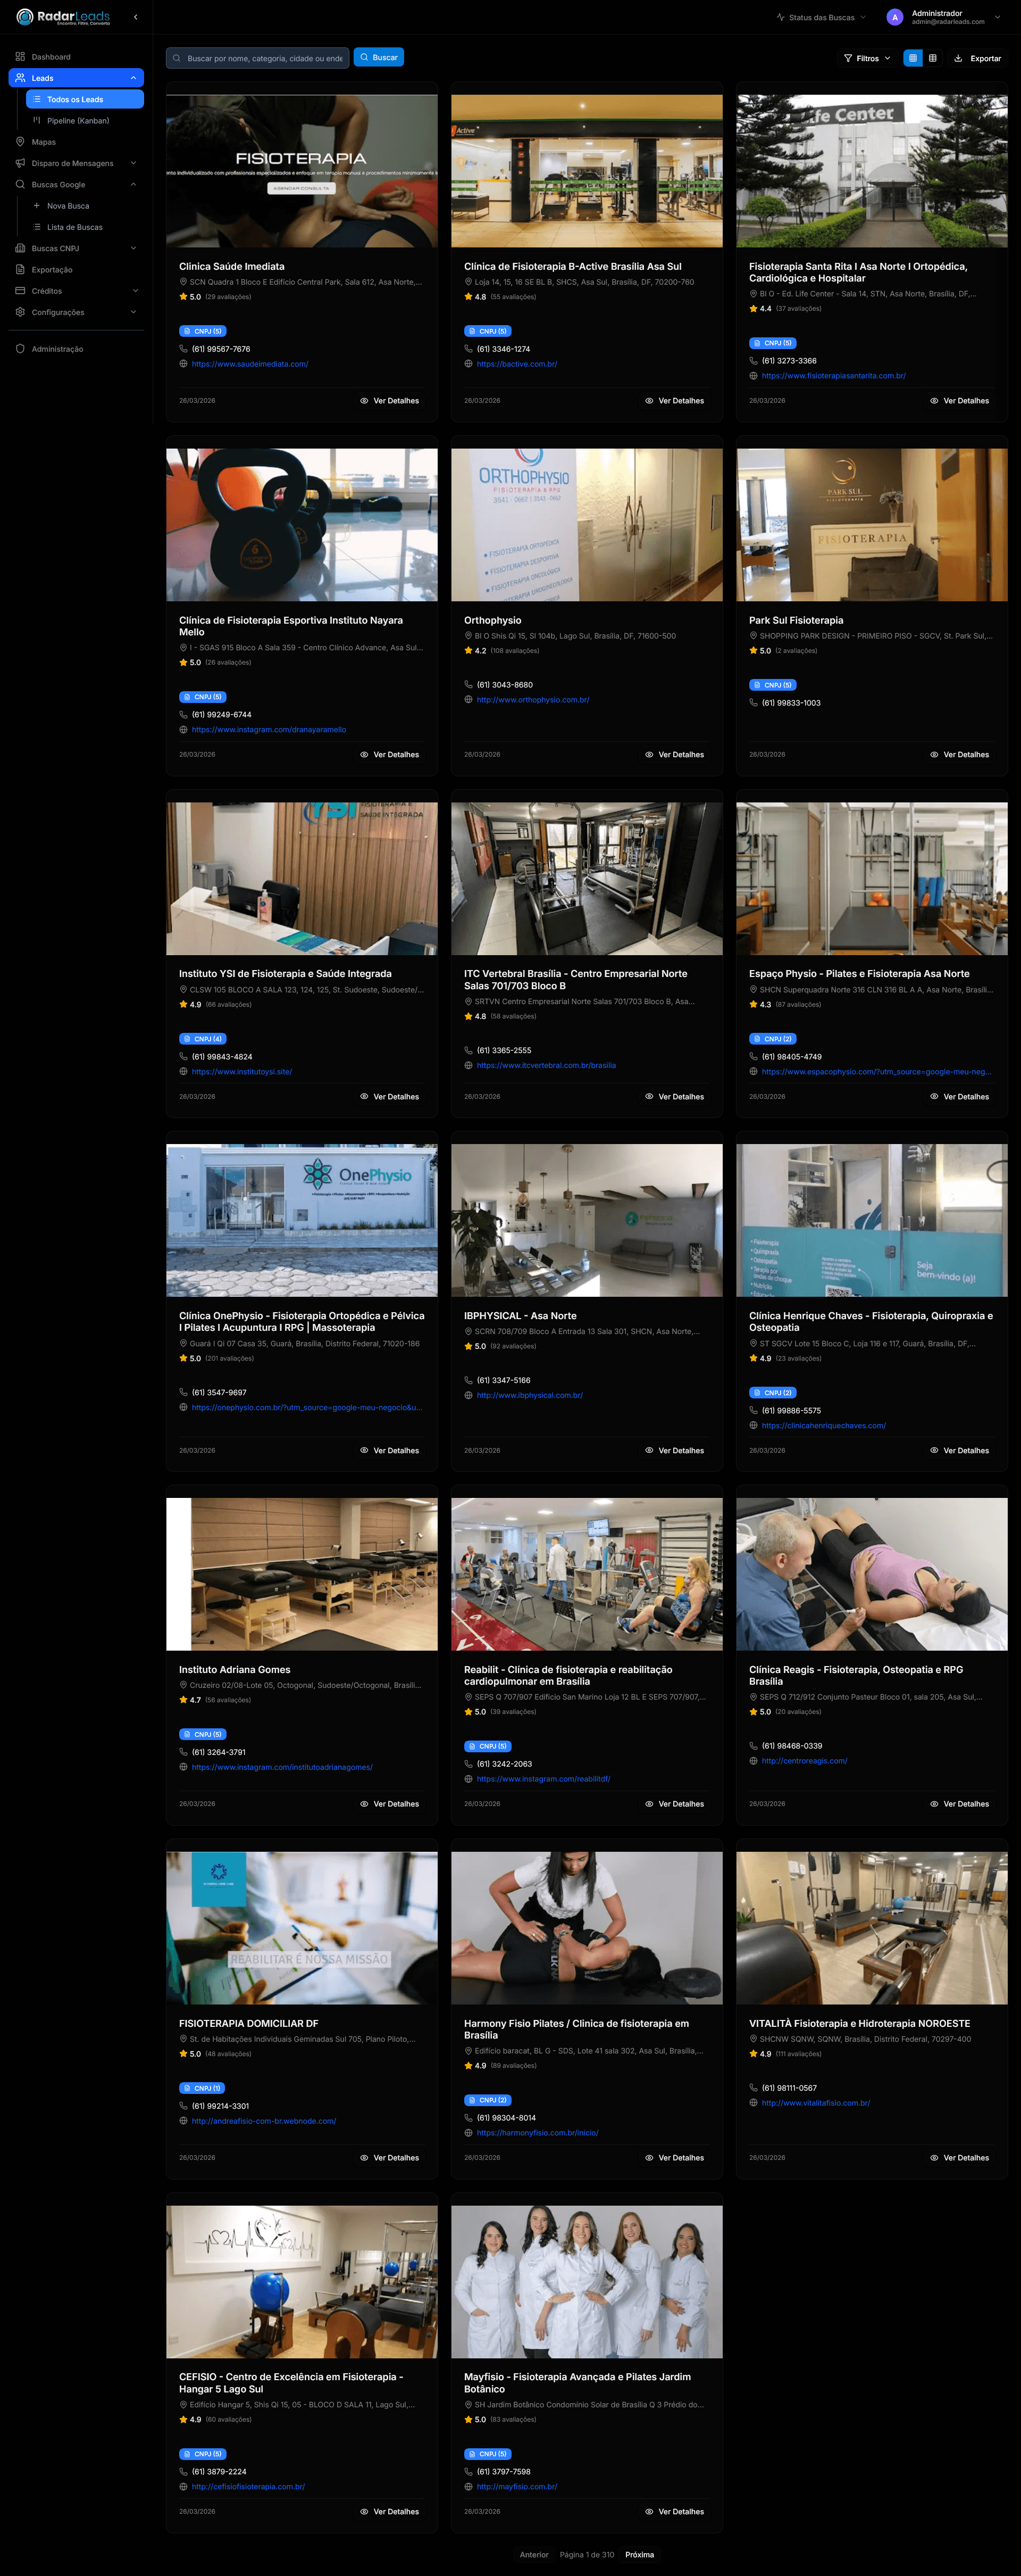This screenshot has height=2576, width=1021.
Task: Click globe icon beside centroreagis.com
Action: coord(754,1761)
